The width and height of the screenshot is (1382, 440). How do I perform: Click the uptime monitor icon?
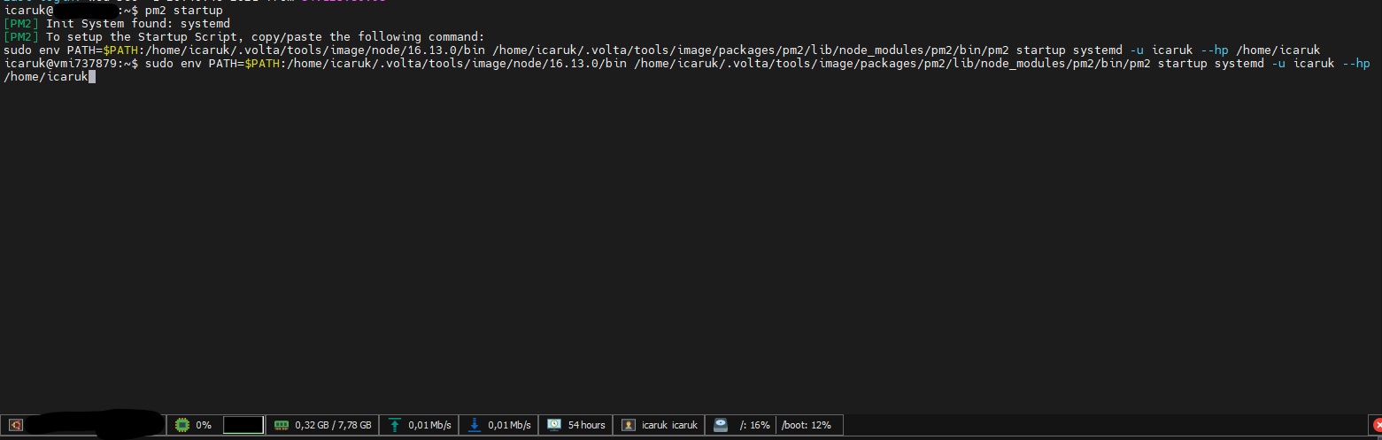(554, 425)
